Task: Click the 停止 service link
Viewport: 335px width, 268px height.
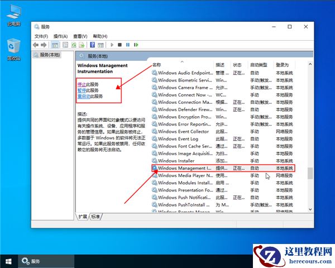Action: tap(82, 84)
